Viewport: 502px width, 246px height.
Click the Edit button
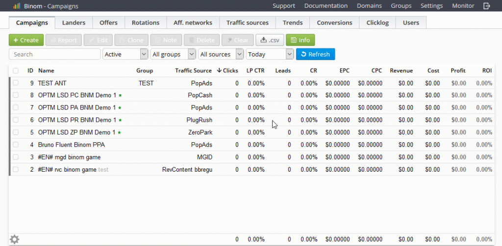pyautogui.click(x=98, y=40)
